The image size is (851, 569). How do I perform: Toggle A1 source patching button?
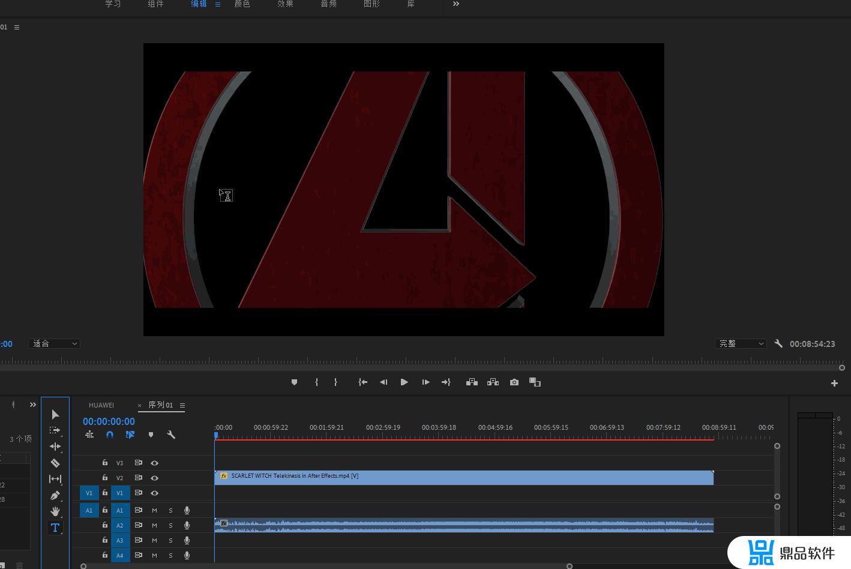coord(89,510)
